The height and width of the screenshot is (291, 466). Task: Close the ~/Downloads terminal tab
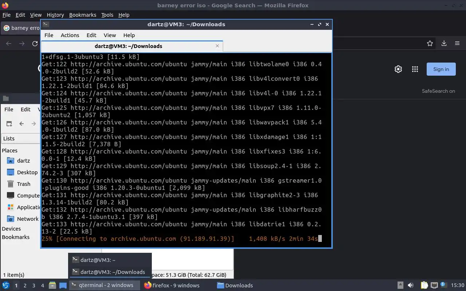tap(217, 46)
